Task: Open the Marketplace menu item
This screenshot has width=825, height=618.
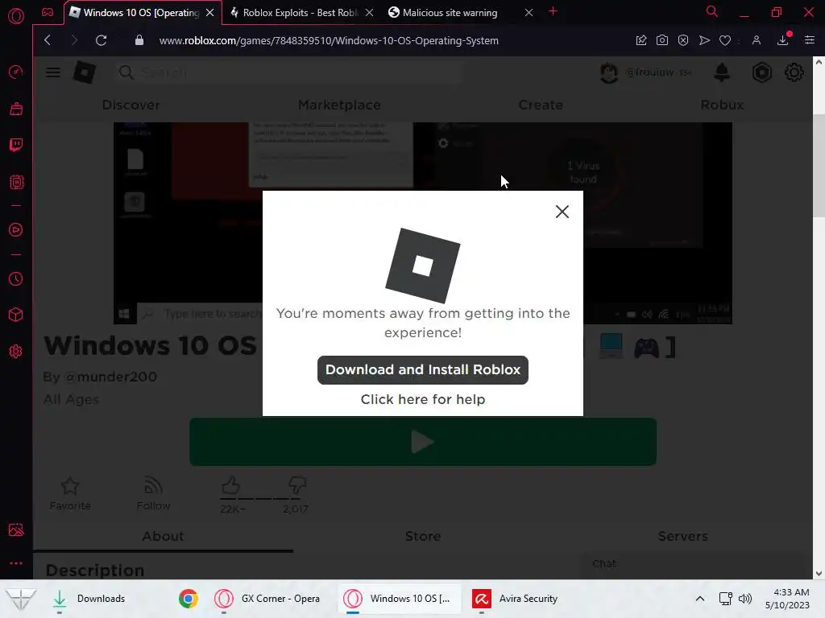Action: [339, 105]
